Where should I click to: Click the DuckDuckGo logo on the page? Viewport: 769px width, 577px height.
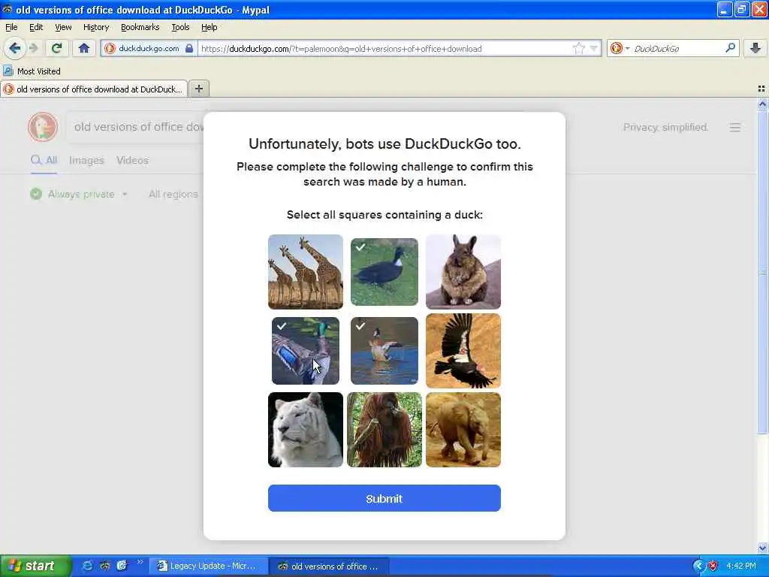coord(43,127)
